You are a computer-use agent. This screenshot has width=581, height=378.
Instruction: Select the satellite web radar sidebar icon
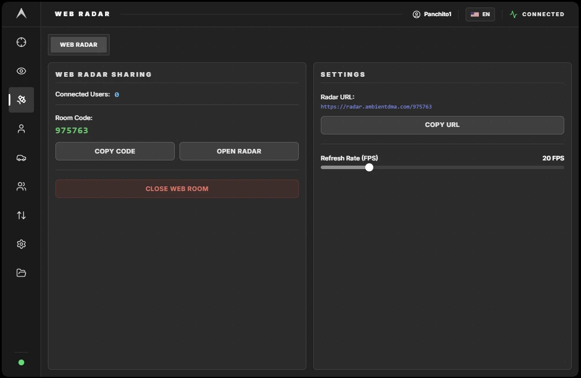coord(21,100)
